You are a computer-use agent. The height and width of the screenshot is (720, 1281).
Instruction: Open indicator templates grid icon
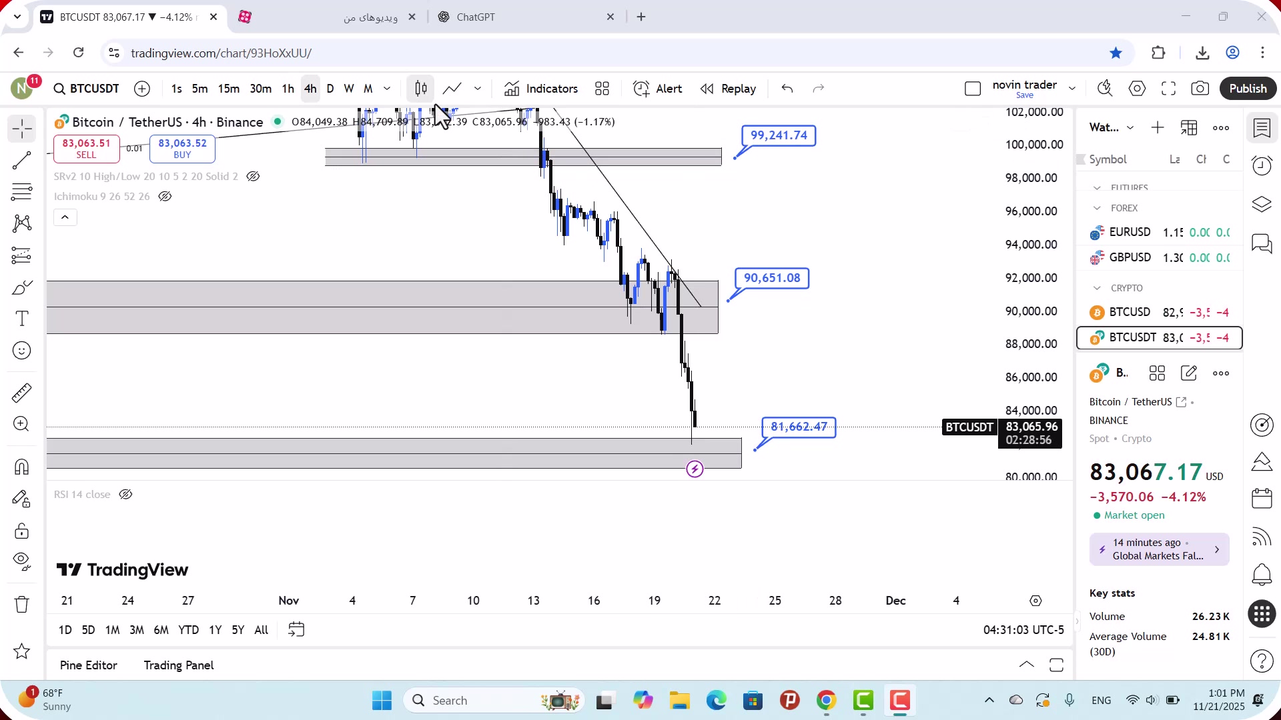tap(602, 89)
